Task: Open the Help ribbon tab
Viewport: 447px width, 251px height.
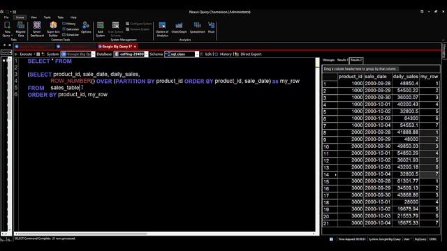Action: (x=73, y=17)
